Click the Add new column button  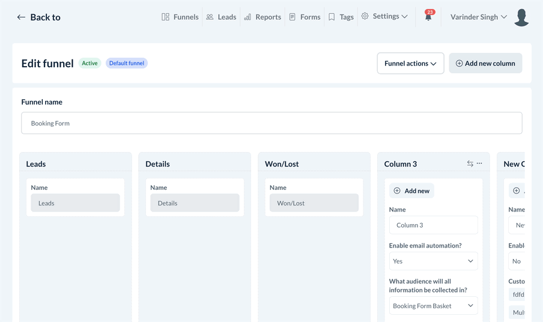485,63
